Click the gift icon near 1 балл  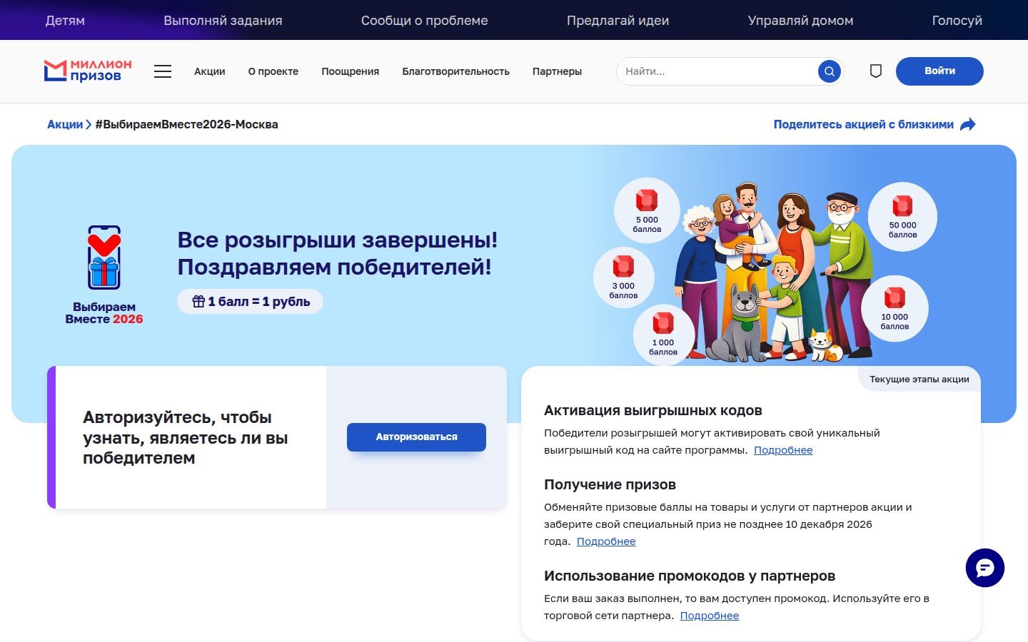click(x=198, y=301)
